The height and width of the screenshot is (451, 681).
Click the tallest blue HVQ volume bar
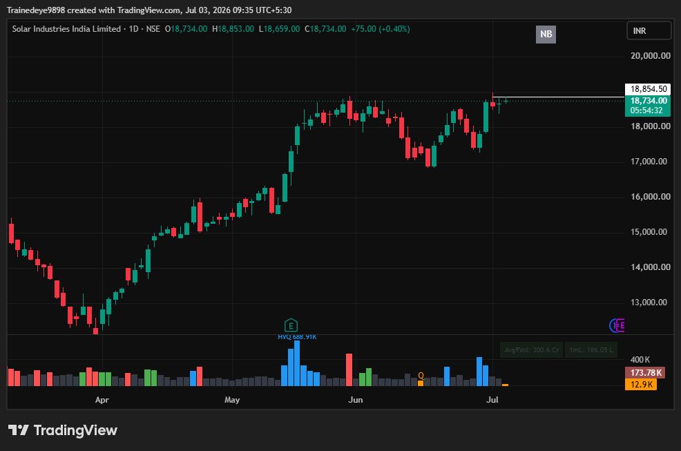coord(297,363)
